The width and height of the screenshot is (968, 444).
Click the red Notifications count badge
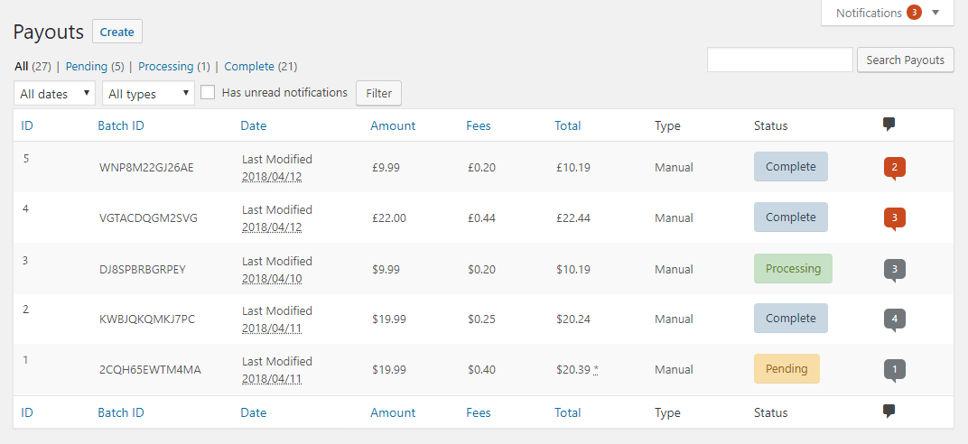914,13
